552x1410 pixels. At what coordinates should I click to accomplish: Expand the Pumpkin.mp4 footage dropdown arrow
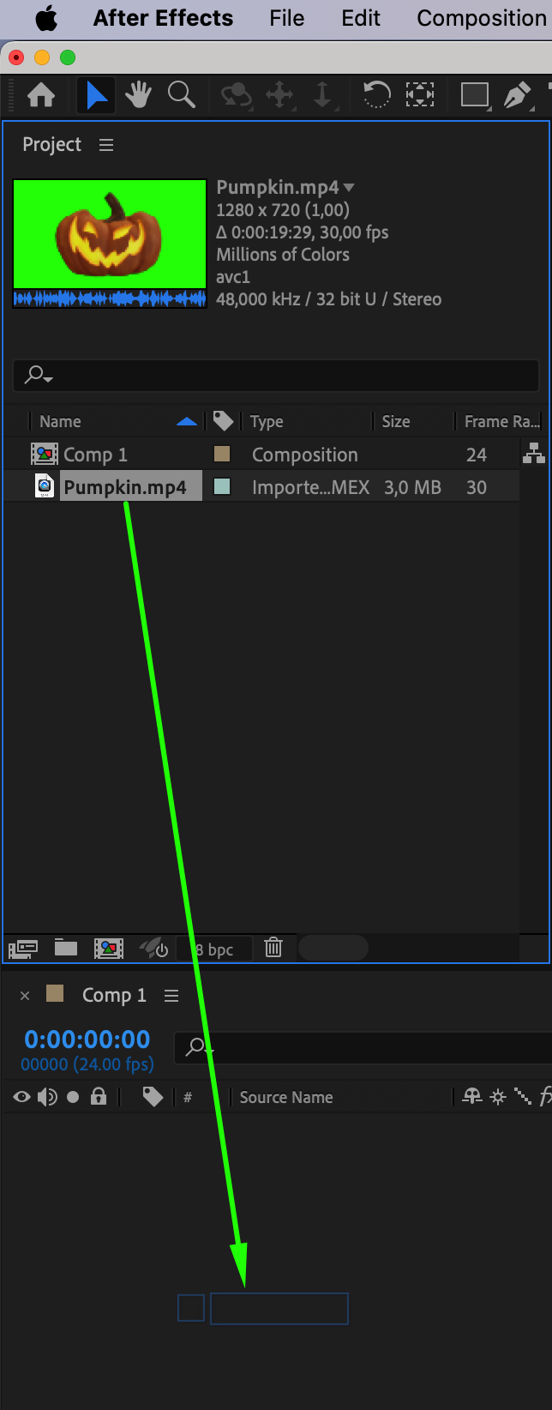pos(349,188)
